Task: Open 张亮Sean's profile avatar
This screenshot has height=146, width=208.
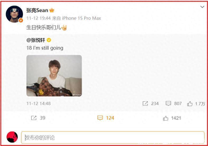Action: point(14,14)
